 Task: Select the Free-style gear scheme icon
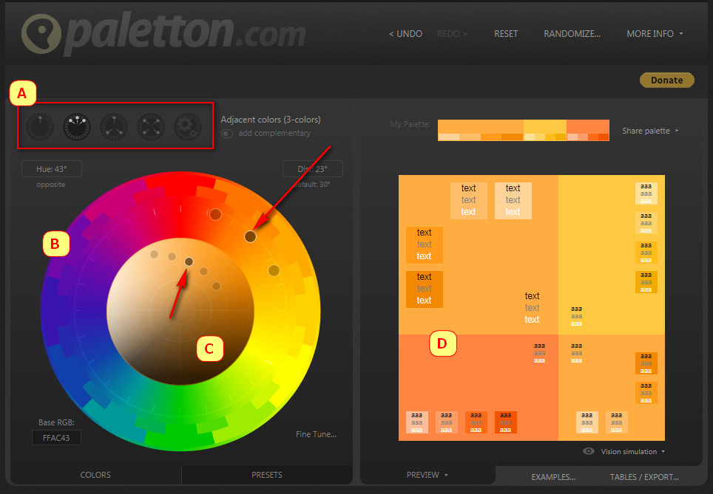click(x=187, y=126)
